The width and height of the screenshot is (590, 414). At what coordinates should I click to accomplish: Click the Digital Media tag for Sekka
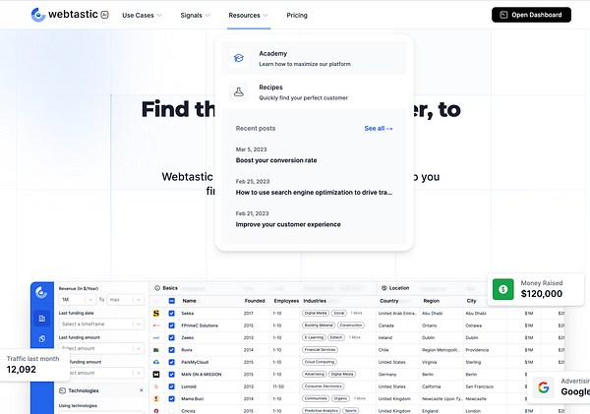coord(316,313)
